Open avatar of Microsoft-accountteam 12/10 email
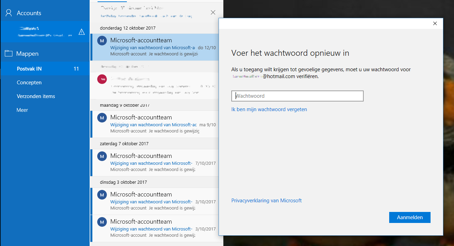Image resolution: width=454 pixels, height=246 pixels. (102, 41)
